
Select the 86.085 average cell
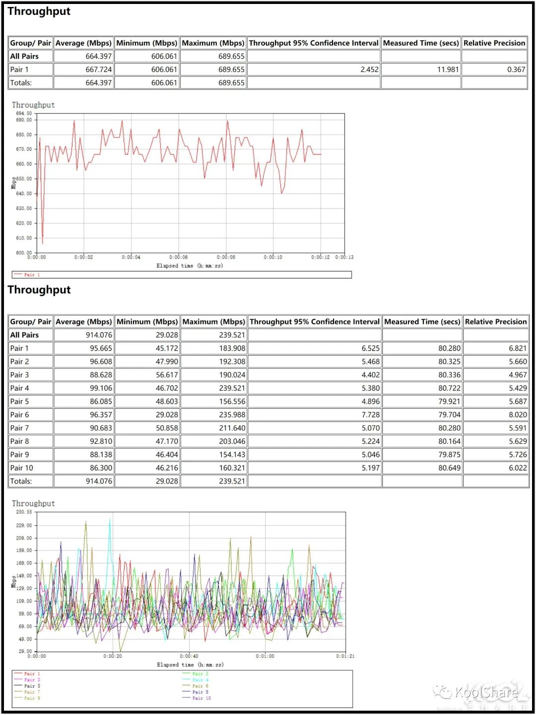84,401
